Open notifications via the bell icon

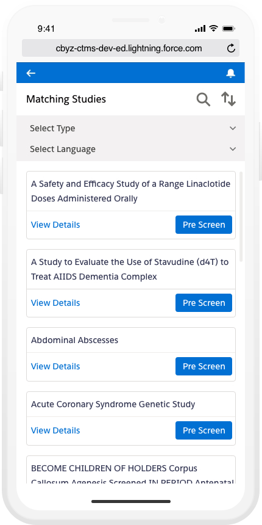[230, 73]
